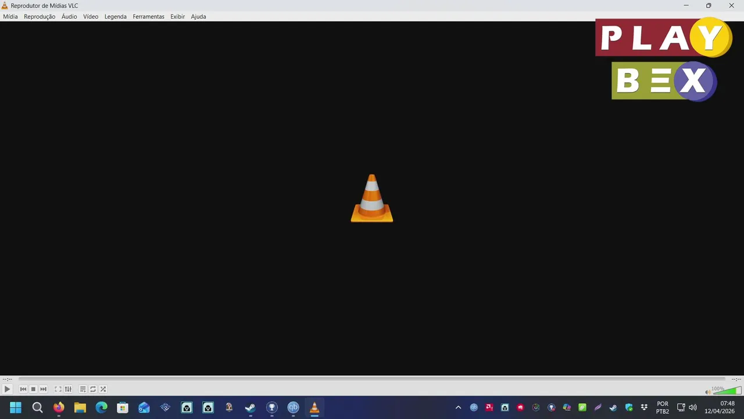Open the Windows Start menu
Screen dimensions: 744x419
pos(16,407)
